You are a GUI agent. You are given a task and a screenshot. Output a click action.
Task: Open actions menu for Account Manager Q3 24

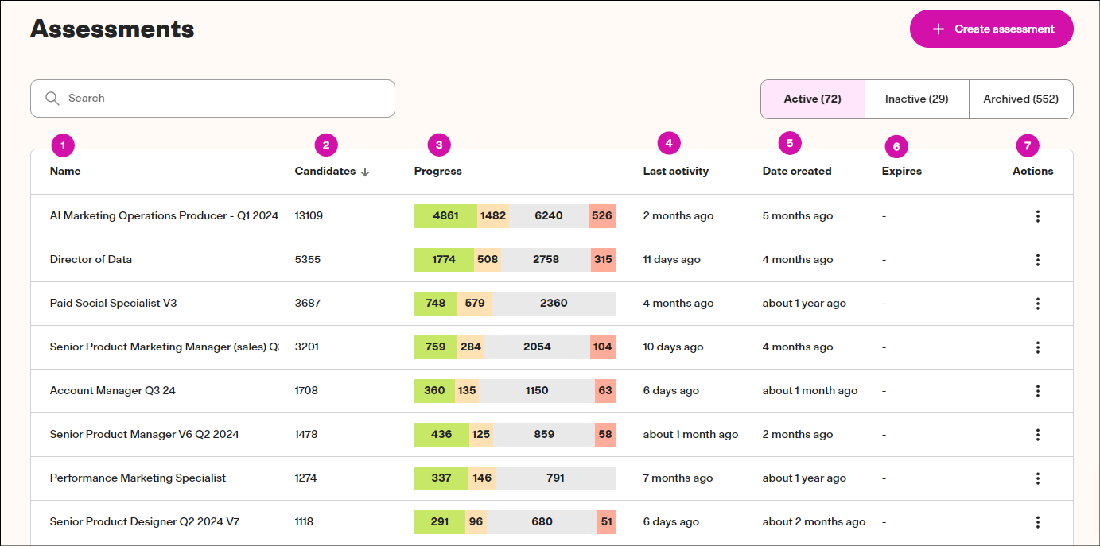[1038, 390]
